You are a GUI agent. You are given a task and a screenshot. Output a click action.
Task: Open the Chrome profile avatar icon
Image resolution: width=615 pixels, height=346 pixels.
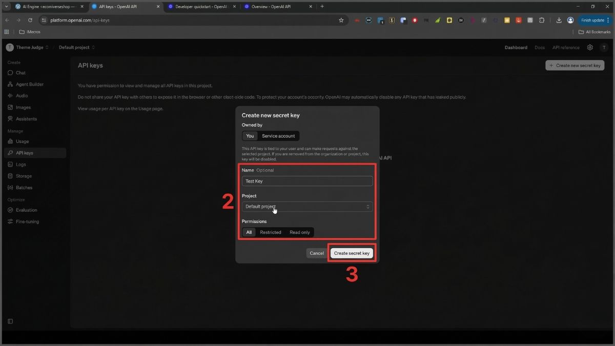[570, 20]
